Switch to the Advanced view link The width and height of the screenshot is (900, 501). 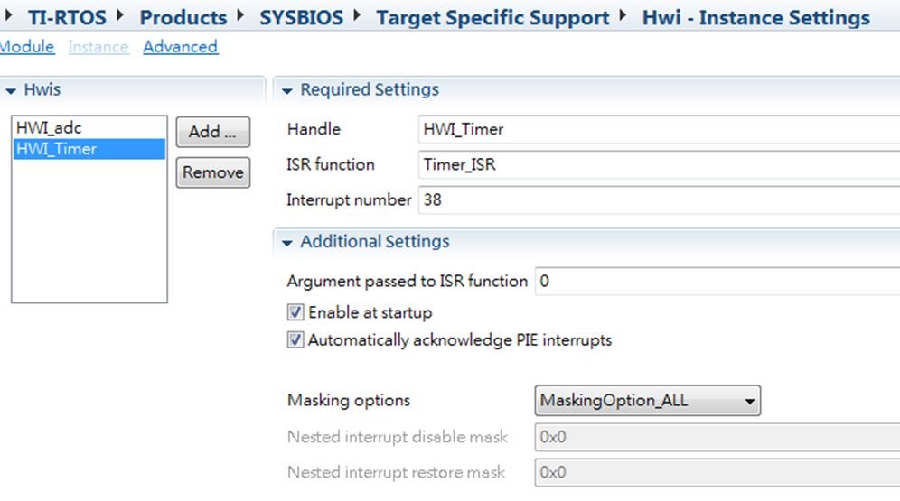coord(180,46)
